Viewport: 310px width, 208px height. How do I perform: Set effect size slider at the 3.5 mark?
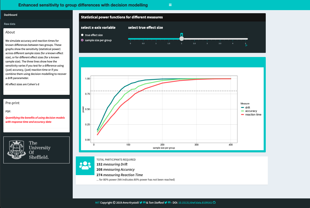click(220, 39)
